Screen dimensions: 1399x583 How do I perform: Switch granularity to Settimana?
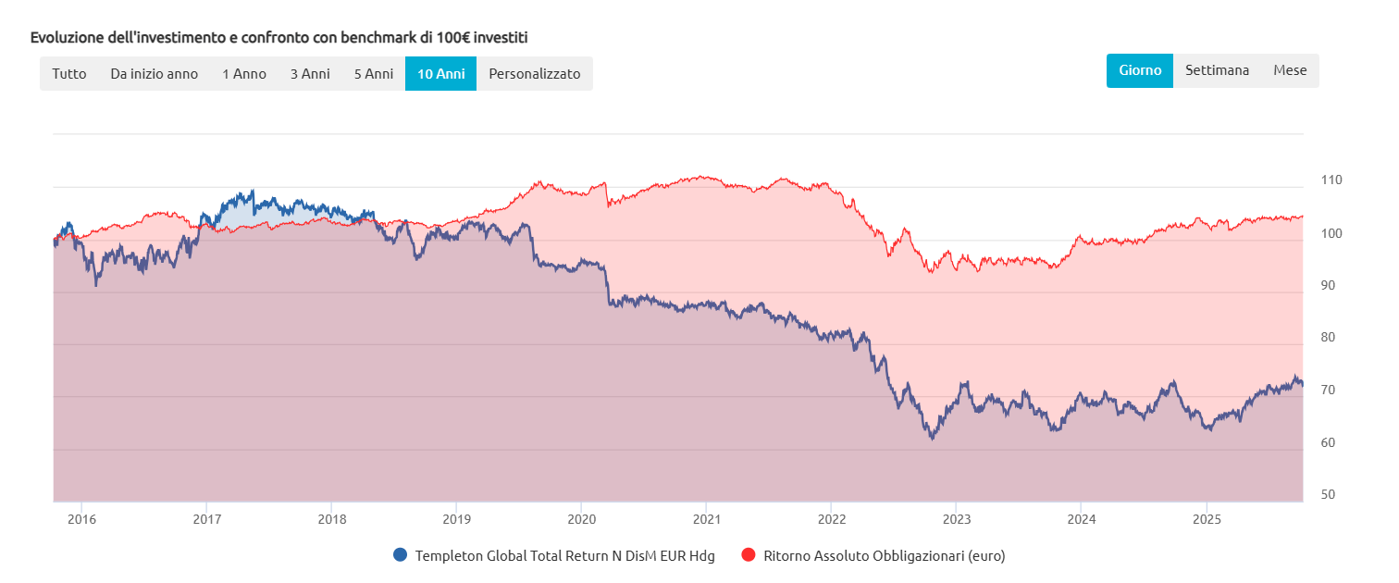coord(1217,70)
